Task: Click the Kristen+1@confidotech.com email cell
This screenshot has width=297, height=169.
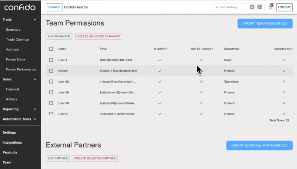Action: (118, 71)
